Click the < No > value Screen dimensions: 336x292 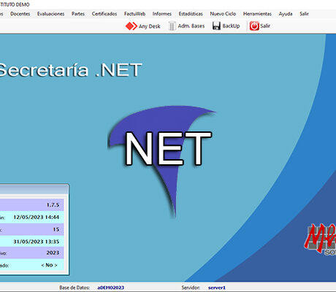point(49,265)
